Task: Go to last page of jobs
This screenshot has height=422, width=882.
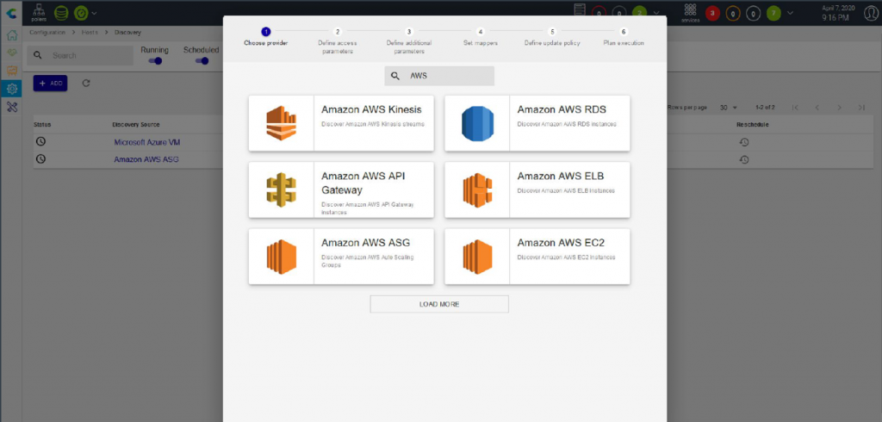Action: 861,107
